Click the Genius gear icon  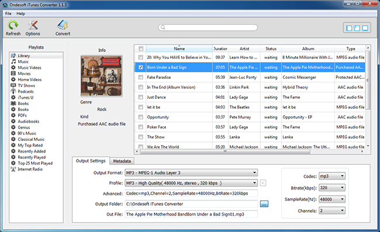(x=13, y=127)
